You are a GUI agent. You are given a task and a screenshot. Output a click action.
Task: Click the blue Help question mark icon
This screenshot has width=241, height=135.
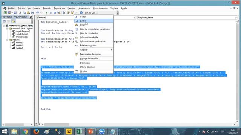pos(81,13)
